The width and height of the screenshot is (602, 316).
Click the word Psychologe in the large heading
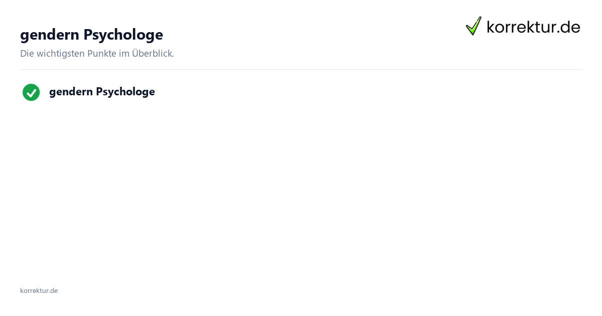pos(123,35)
